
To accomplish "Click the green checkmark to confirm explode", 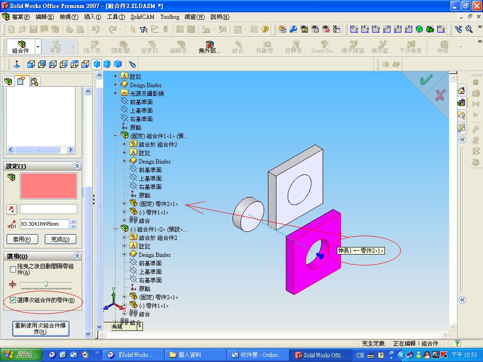I will click(x=426, y=79).
